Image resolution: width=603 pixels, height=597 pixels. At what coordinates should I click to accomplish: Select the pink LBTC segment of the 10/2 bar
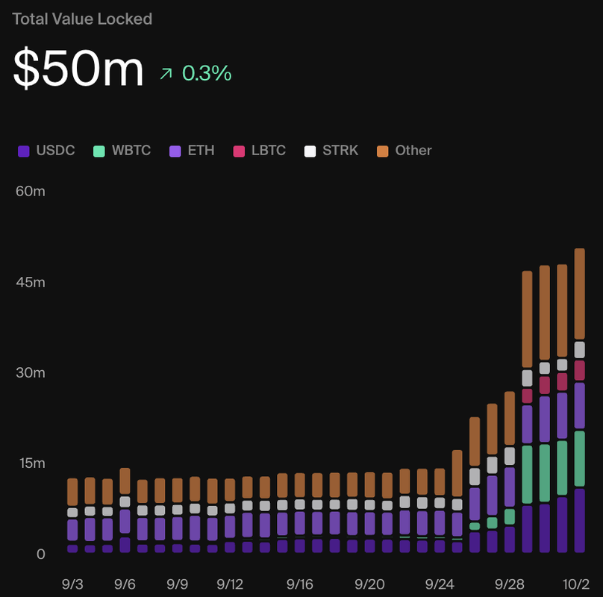580,370
